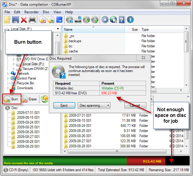
Task: Click the Erase button in the compilation toolbar
Action: tap(29, 99)
